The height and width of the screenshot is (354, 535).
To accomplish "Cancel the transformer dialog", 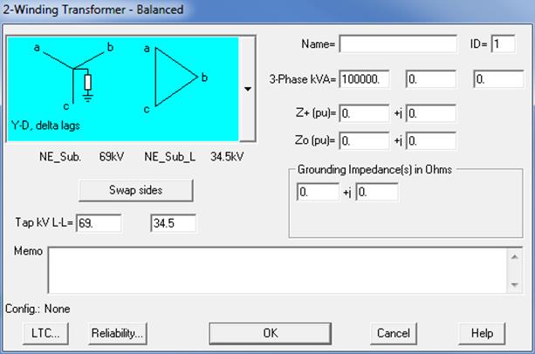I will tap(394, 334).
